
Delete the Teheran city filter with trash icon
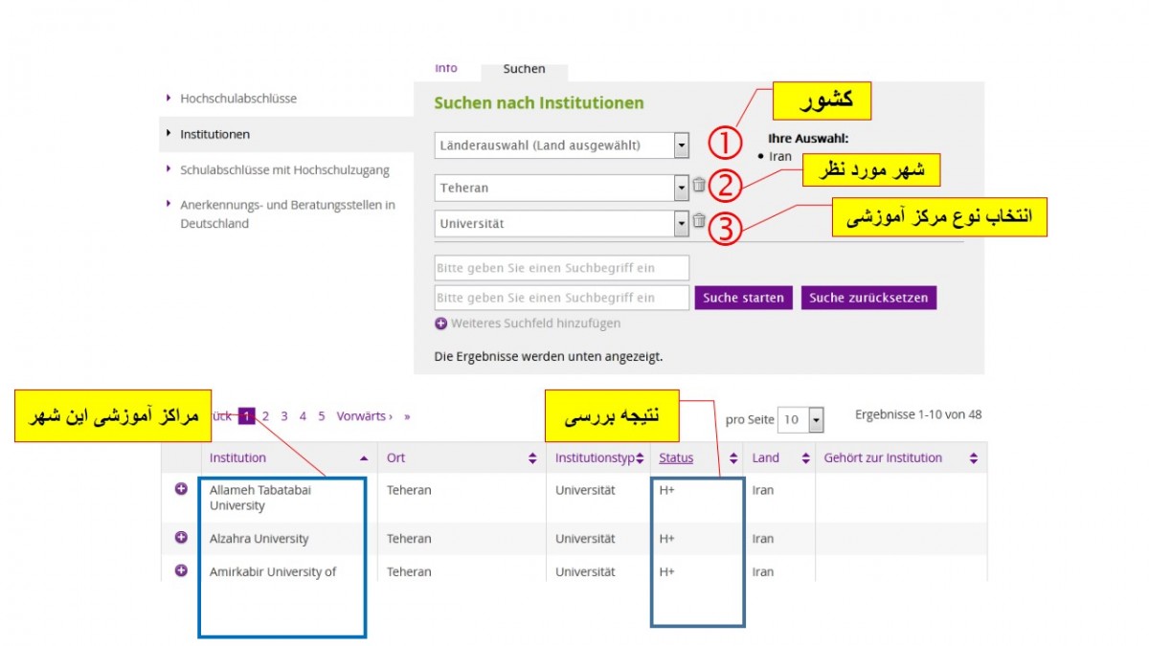[x=699, y=186]
